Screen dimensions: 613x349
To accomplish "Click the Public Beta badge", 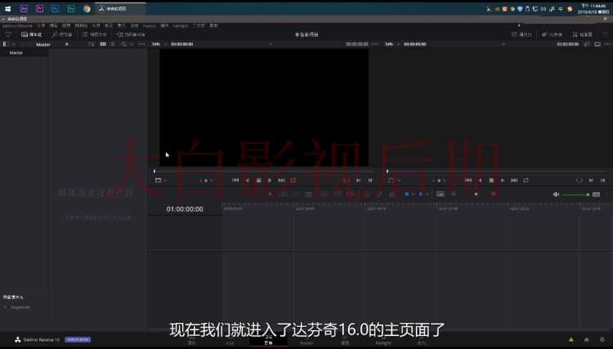I will (x=78, y=340).
